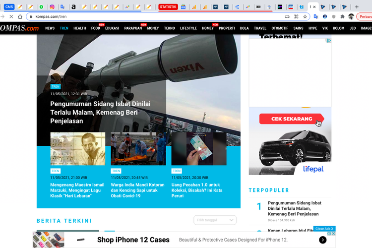Open the Chrome extensions puzzle icon
Image resolution: width=372 pixels, height=248 pixels.
(x=342, y=16)
